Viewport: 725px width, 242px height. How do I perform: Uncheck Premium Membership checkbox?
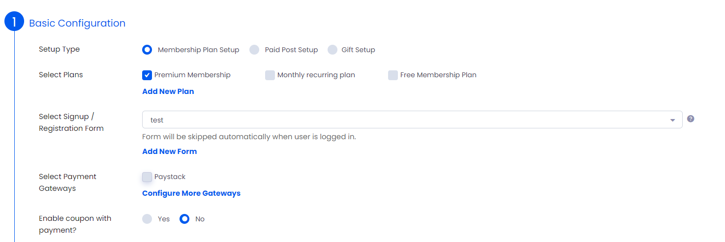tap(147, 75)
